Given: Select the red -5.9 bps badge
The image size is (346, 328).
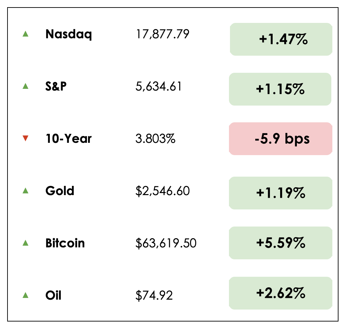Looking at the screenshot, I should click(280, 139).
